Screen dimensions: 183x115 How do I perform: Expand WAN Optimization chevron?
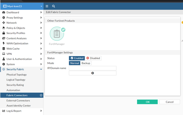pos(41,43)
